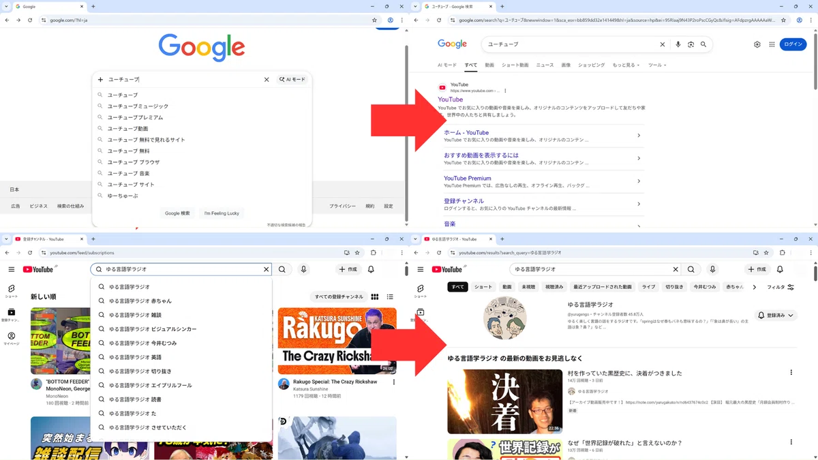Open options for Rakugo Special video
The height and width of the screenshot is (460, 818).
393,382
